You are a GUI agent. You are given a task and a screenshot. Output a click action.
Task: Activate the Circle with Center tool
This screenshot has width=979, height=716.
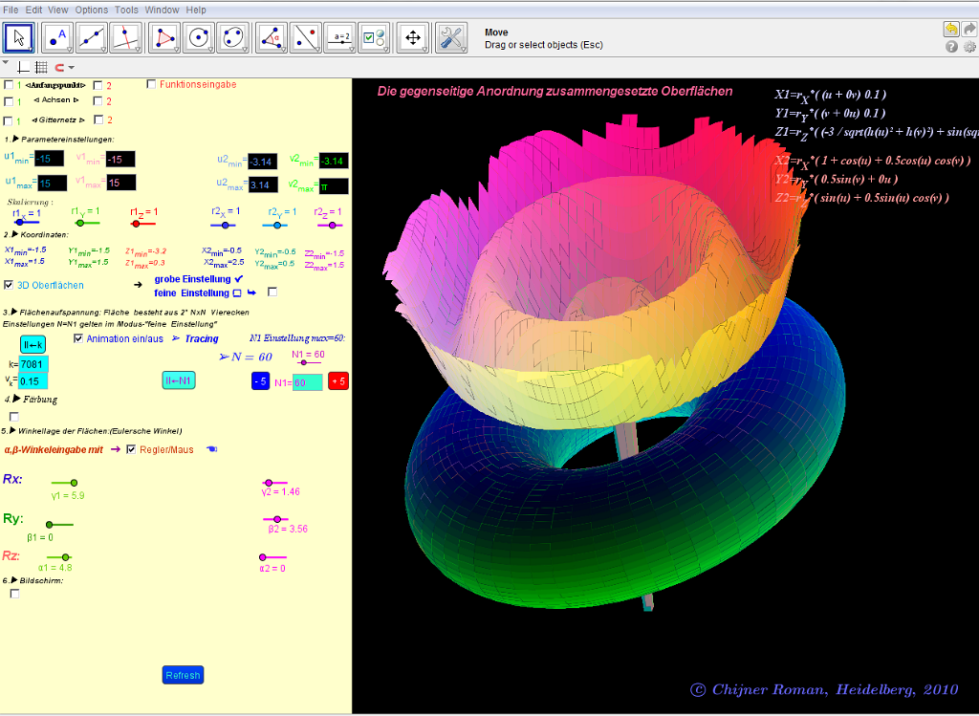199,37
